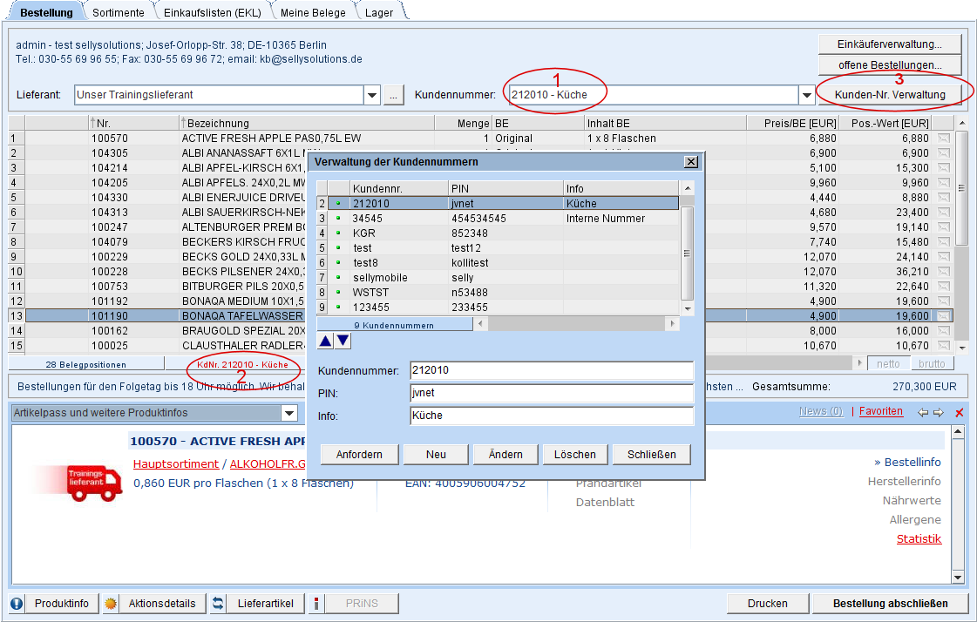
Task: Toggle the brutto price display
Action: [x=932, y=363]
